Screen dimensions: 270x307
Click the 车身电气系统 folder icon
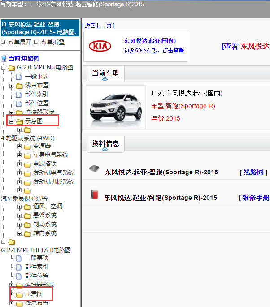(x=27, y=156)
